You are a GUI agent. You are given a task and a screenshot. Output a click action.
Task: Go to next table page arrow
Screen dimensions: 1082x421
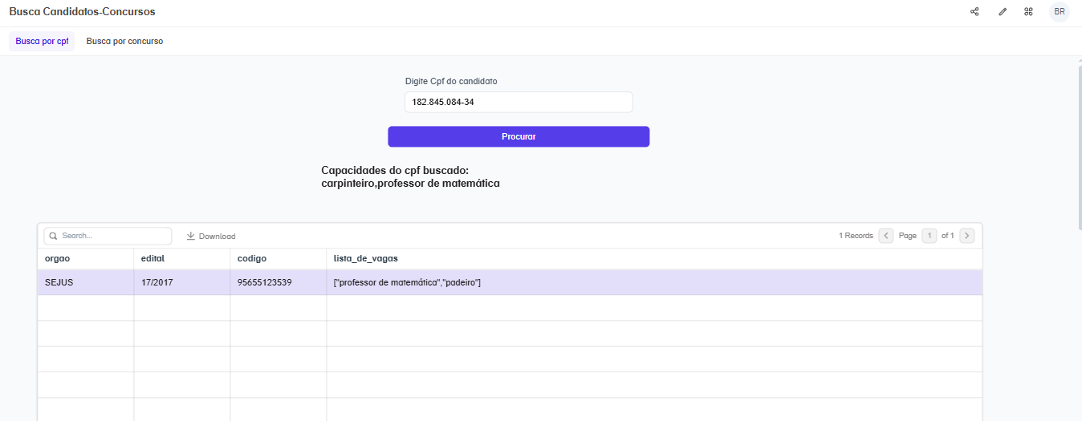click(x=966, y=236)
